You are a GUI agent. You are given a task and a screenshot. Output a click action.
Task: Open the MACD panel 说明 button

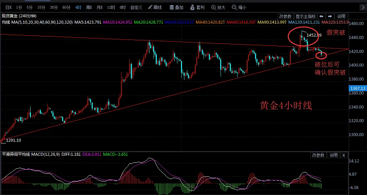(x=333, y=155)
